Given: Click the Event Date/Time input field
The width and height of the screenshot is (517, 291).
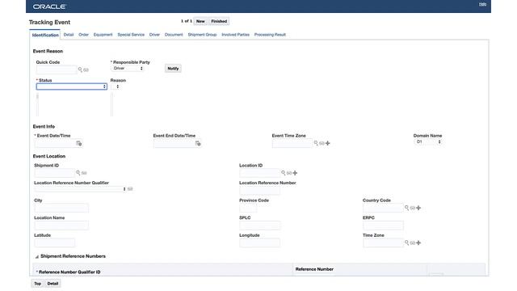Looking at the screenshot, I should click(55, 143).
